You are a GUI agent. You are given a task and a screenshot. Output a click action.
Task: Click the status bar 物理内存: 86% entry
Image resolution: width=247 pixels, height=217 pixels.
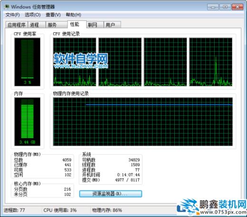(x=107, y=210)
